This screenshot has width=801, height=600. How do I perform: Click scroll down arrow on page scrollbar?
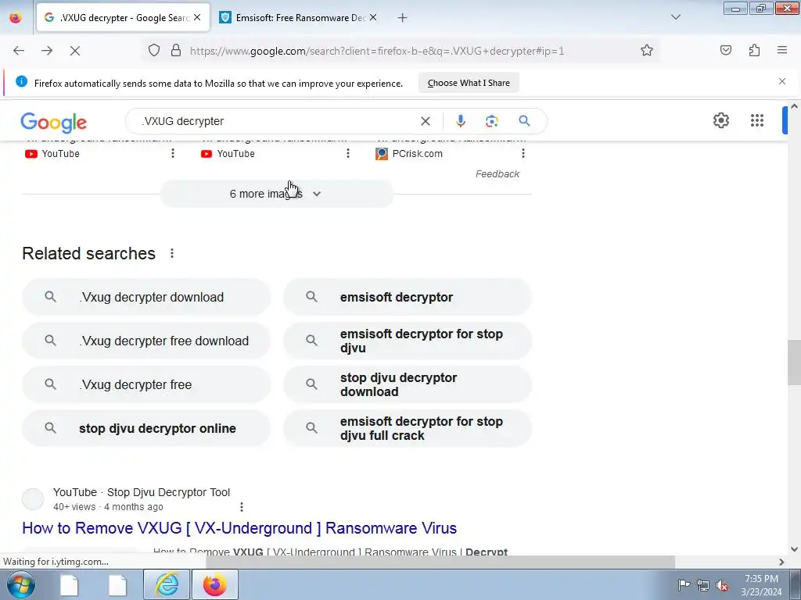tap(794, 549)
